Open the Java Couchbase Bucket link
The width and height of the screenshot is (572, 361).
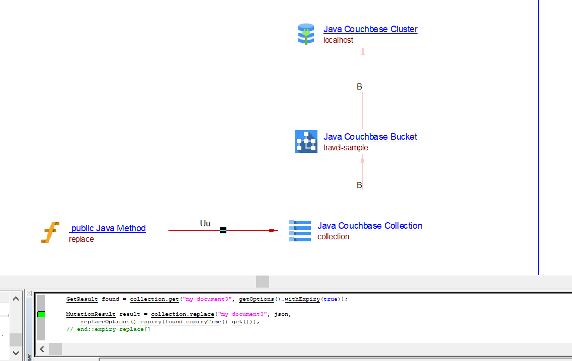click(x=370, y=137)
